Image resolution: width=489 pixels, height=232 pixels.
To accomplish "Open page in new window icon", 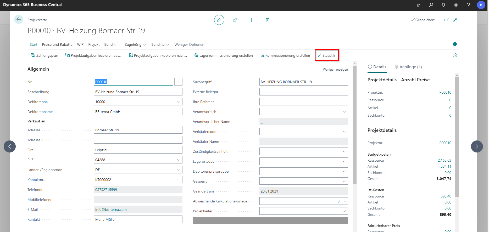I will [x=446, y=20].
